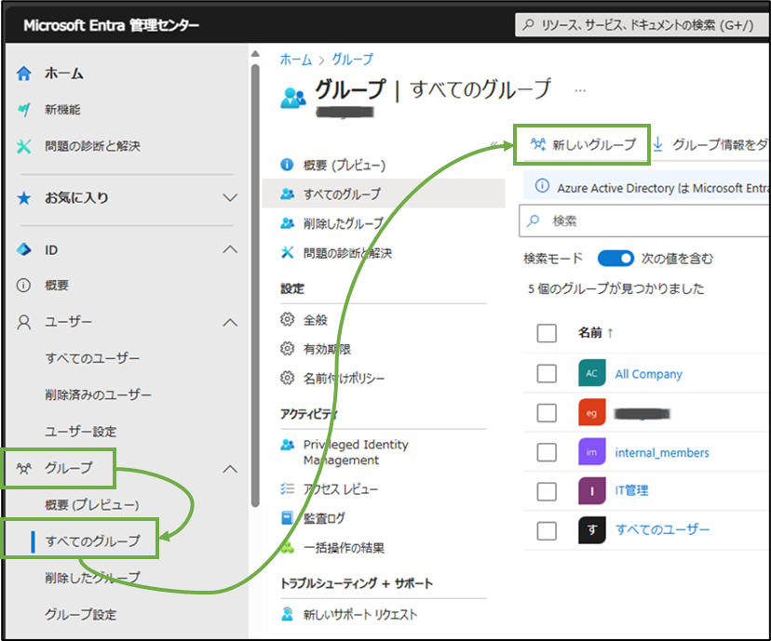771x641 pixels.
Task: Click the scroll-up arrow of sidebar scrollbar
Action: 255,53
